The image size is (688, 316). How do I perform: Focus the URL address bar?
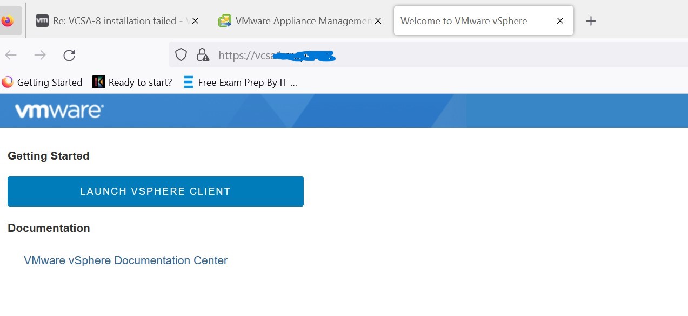coord(428,55)
